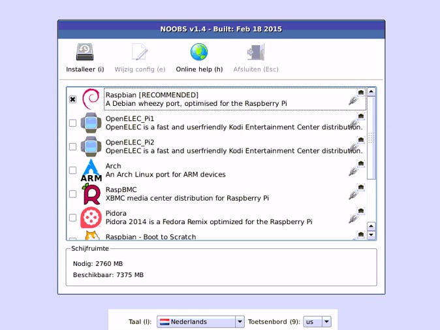Click network cable icon in OpenELEC_Pi1 row
The width and height of the screenshot is (440, 330).
pyautogui.click(x=353, y=124)
